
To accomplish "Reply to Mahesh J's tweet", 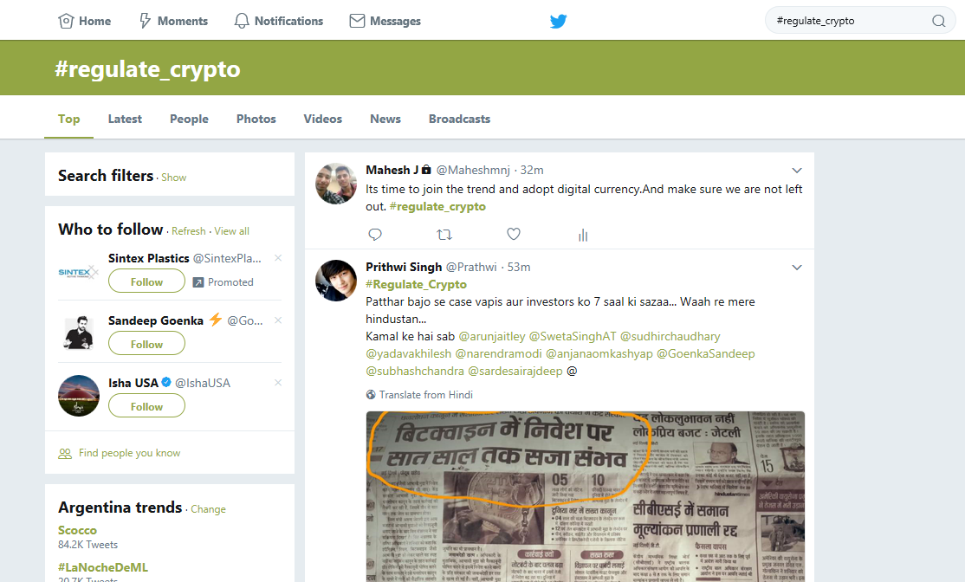I will tap(375, 235).
